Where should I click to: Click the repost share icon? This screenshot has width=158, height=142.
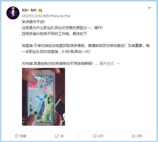(57, 136)
